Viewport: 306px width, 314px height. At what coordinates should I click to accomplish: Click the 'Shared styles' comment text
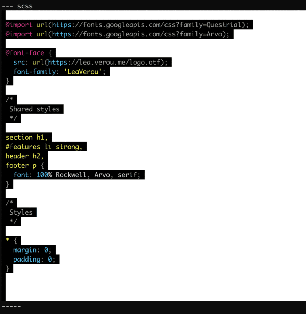pos(34,109)
